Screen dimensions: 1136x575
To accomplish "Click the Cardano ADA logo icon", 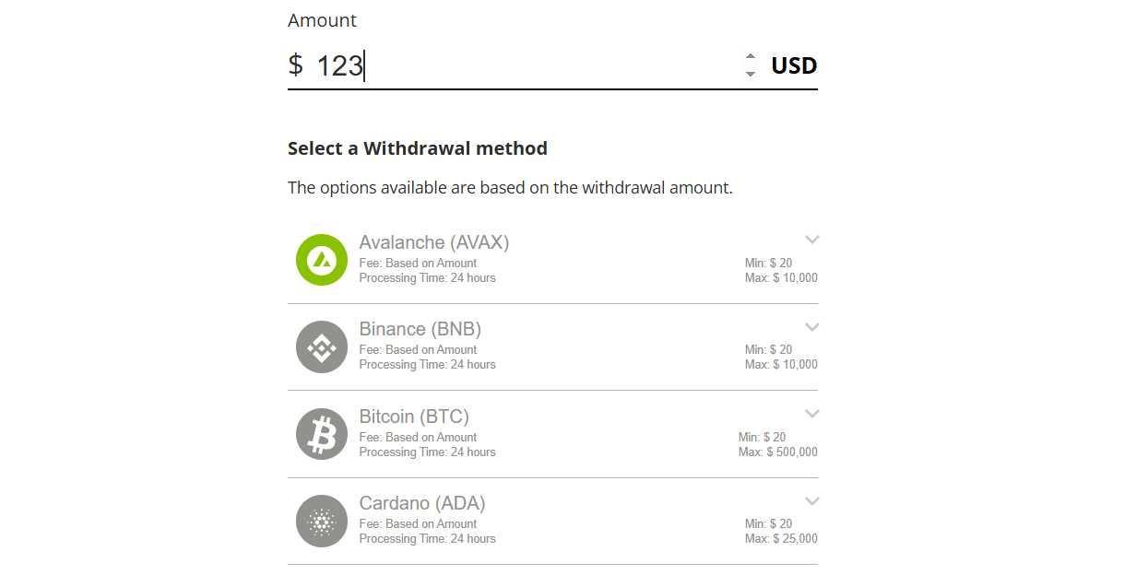I will click(321, 521).
